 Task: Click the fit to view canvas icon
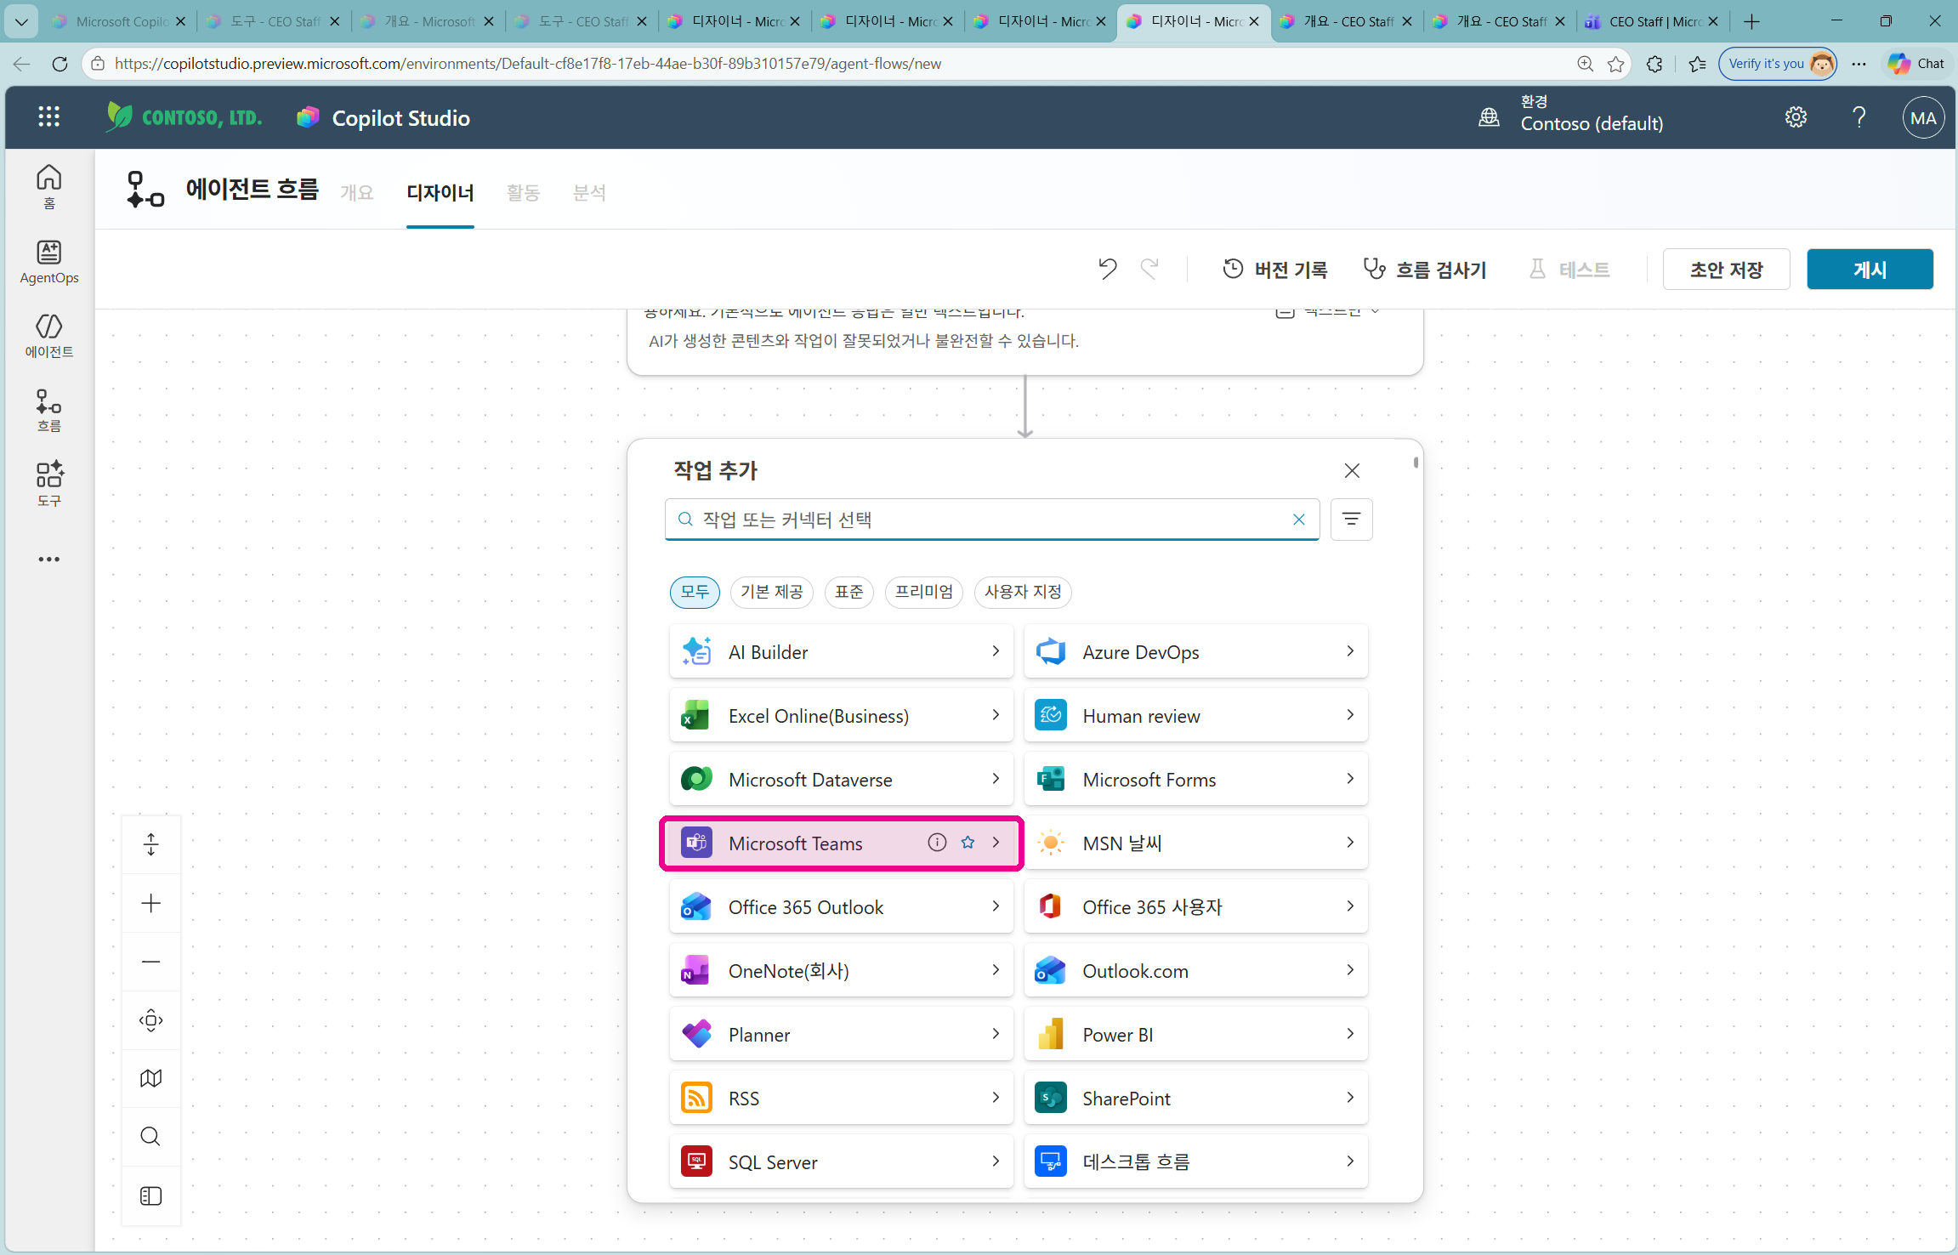coord(151,1020)
